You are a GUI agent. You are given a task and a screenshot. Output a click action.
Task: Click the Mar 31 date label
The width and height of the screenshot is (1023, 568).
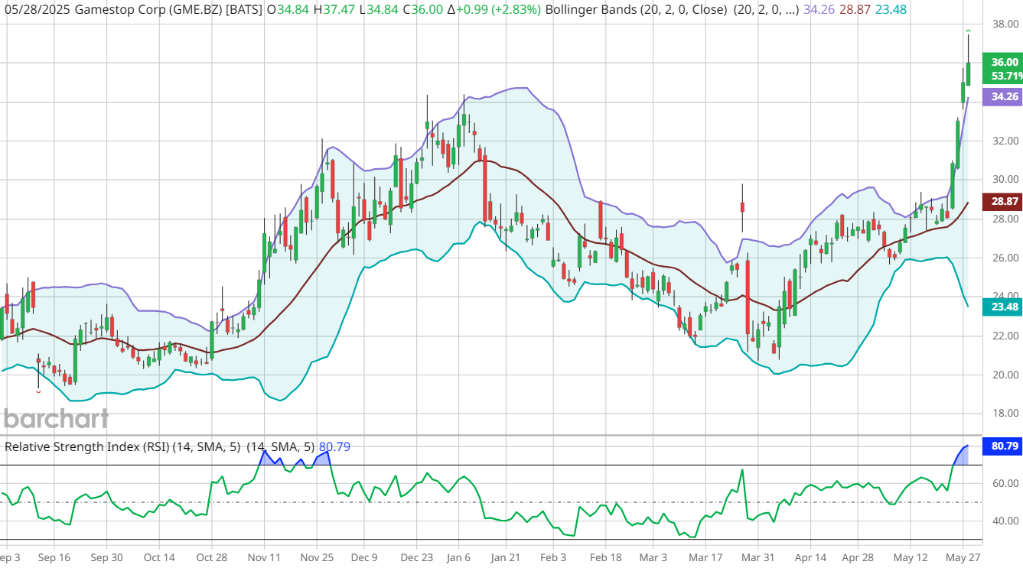tap(758, 557)
